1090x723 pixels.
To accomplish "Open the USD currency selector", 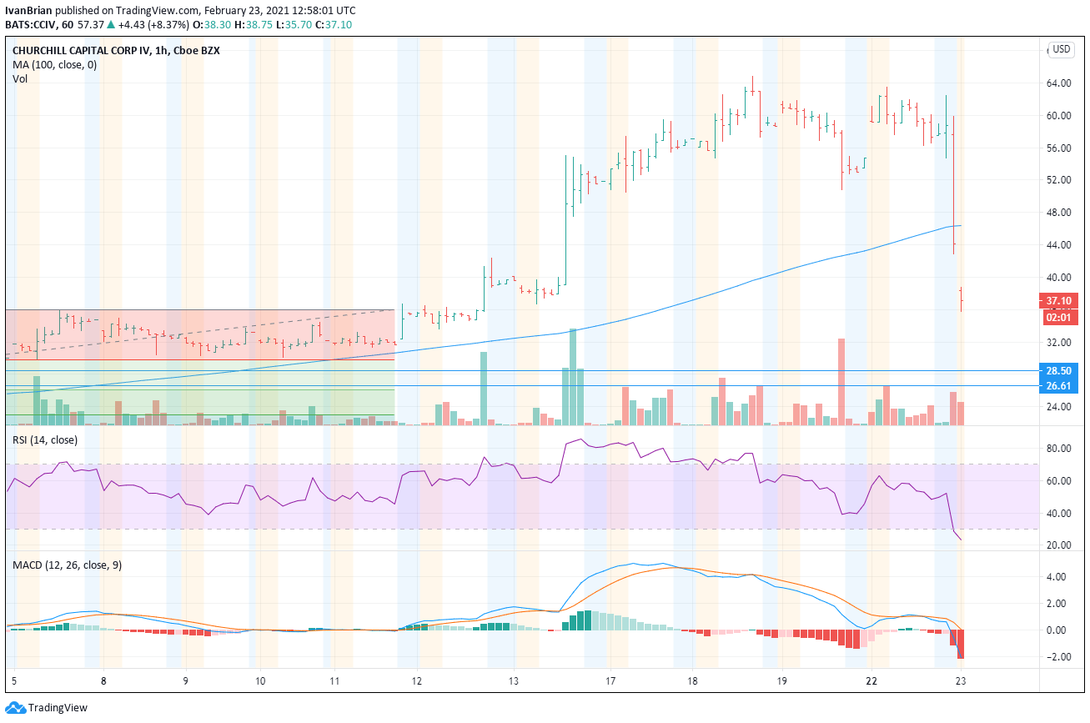I will coord(1062,49).
